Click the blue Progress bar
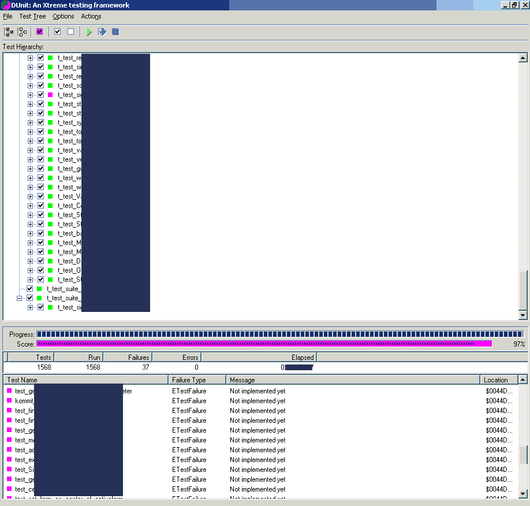Image resolution: width=530 pixels, height=506 pixels. [280, 334]
